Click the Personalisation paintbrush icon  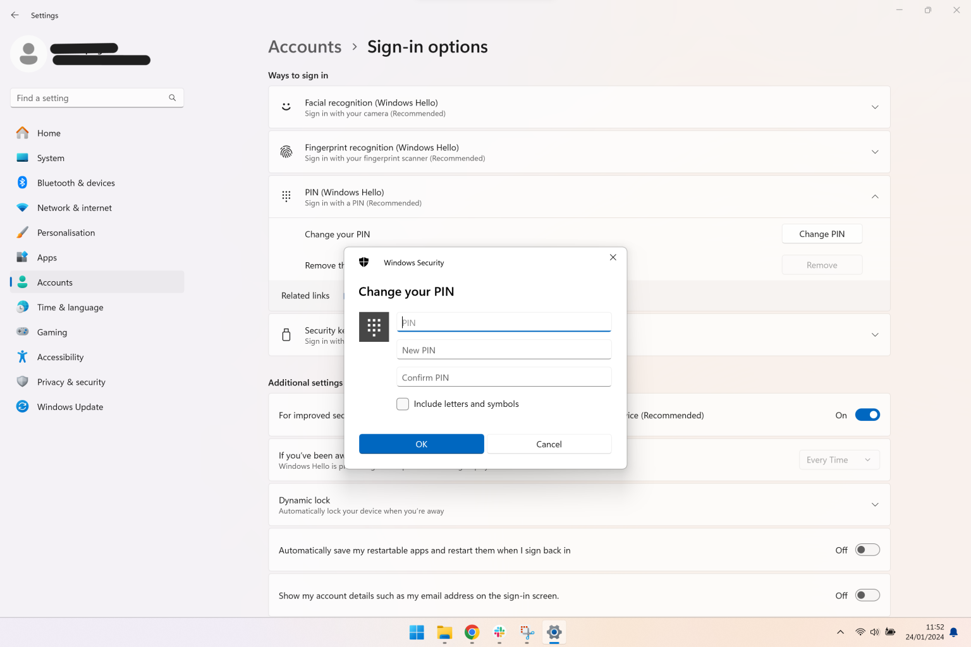coord(23,233)
